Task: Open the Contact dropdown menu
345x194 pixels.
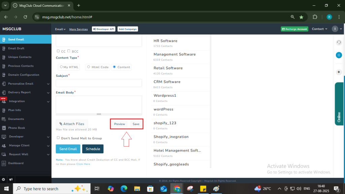Action: click(x=319, y=29)
